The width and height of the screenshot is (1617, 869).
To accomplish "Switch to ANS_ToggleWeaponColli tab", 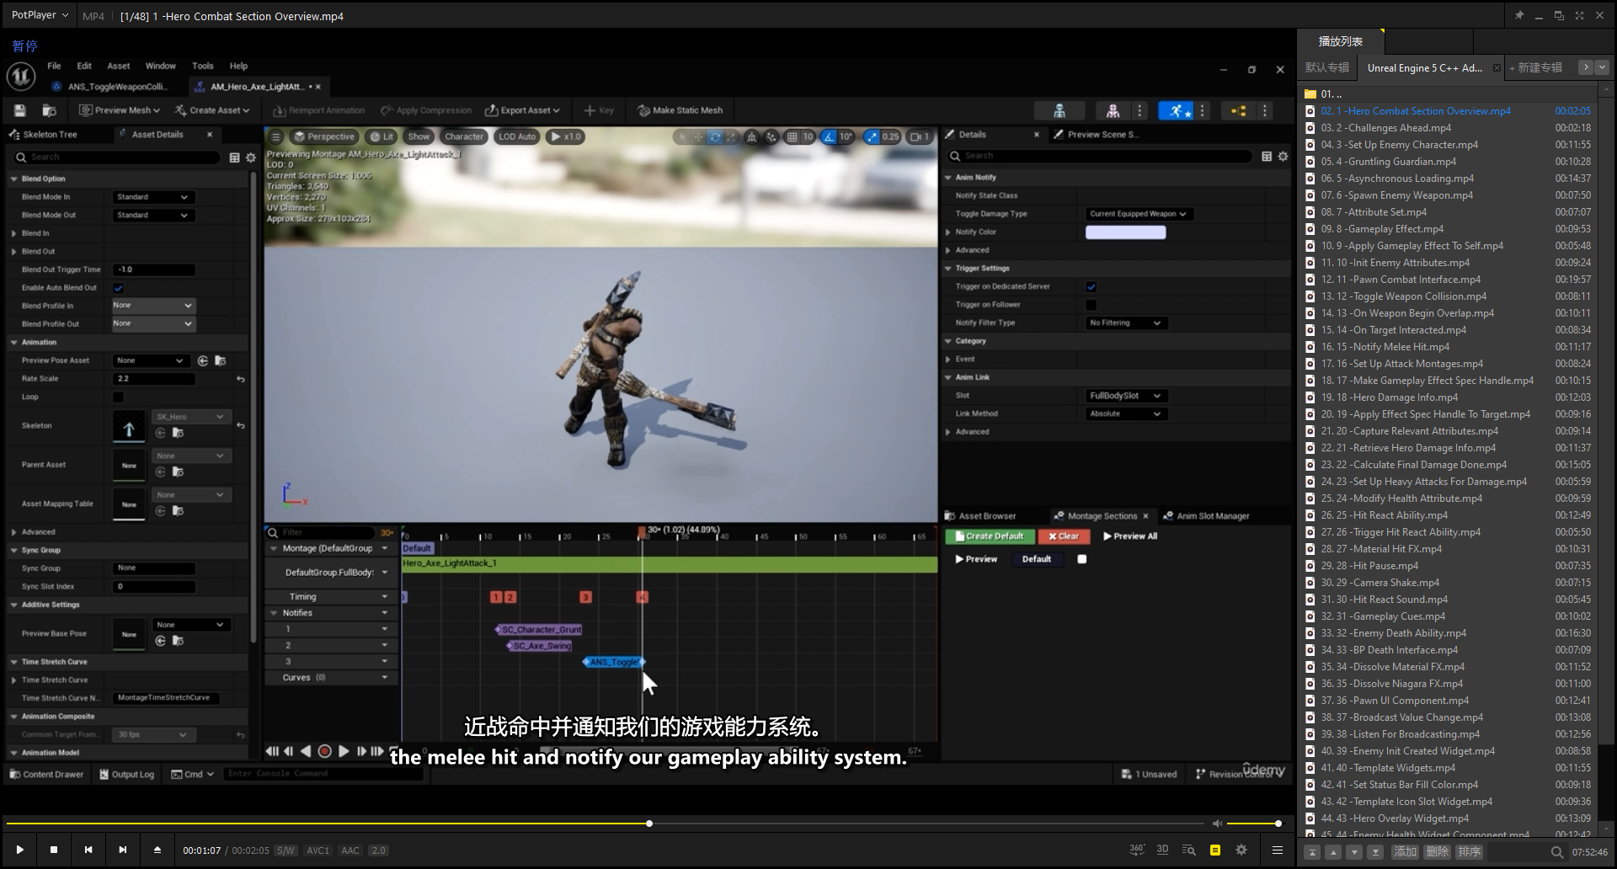I will [x=116, y=87].
